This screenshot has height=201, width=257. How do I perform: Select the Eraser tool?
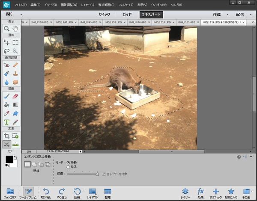15,96
